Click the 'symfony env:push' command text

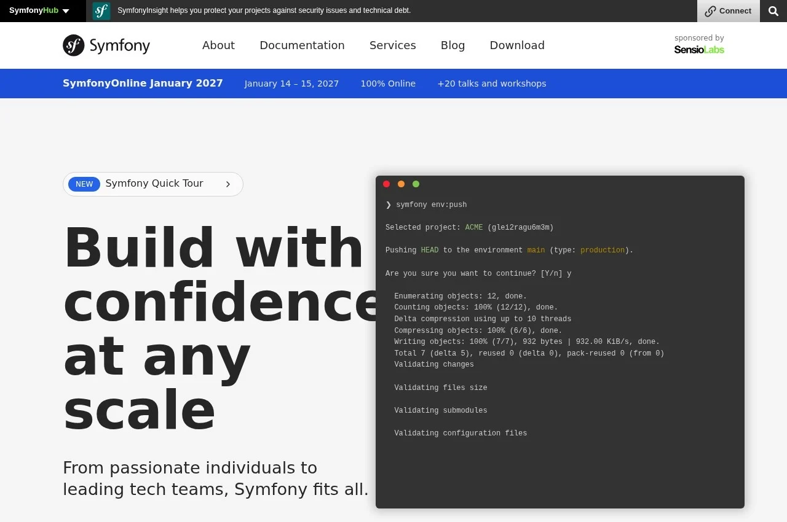point(432,205)
